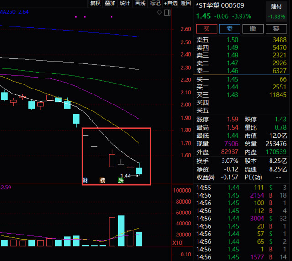Click the MA250 indicator label
The width and height of the screenshot is (292, 261).
14,12
